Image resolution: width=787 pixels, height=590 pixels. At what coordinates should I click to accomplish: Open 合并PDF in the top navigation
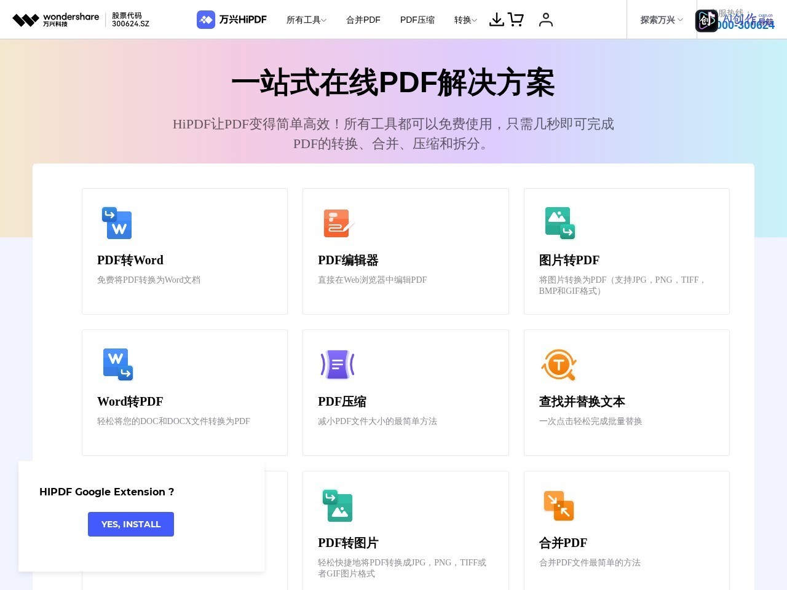pos(363,20)
